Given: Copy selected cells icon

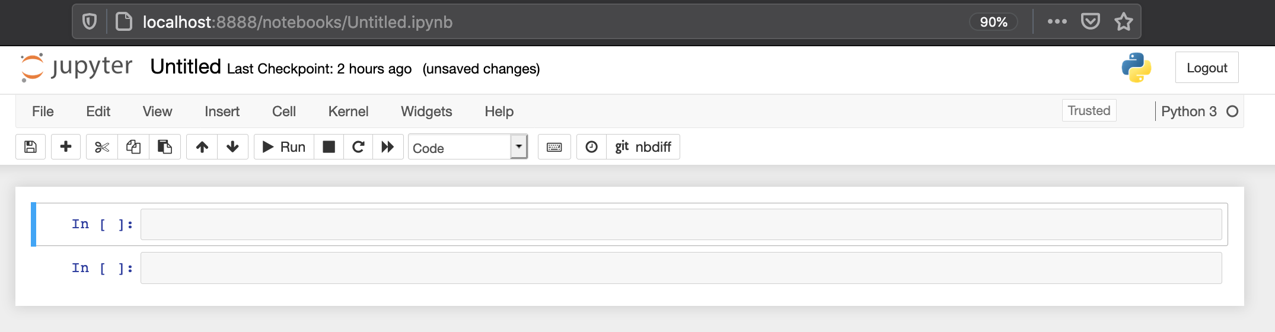Looking at the screenshot, I should 133,147.
